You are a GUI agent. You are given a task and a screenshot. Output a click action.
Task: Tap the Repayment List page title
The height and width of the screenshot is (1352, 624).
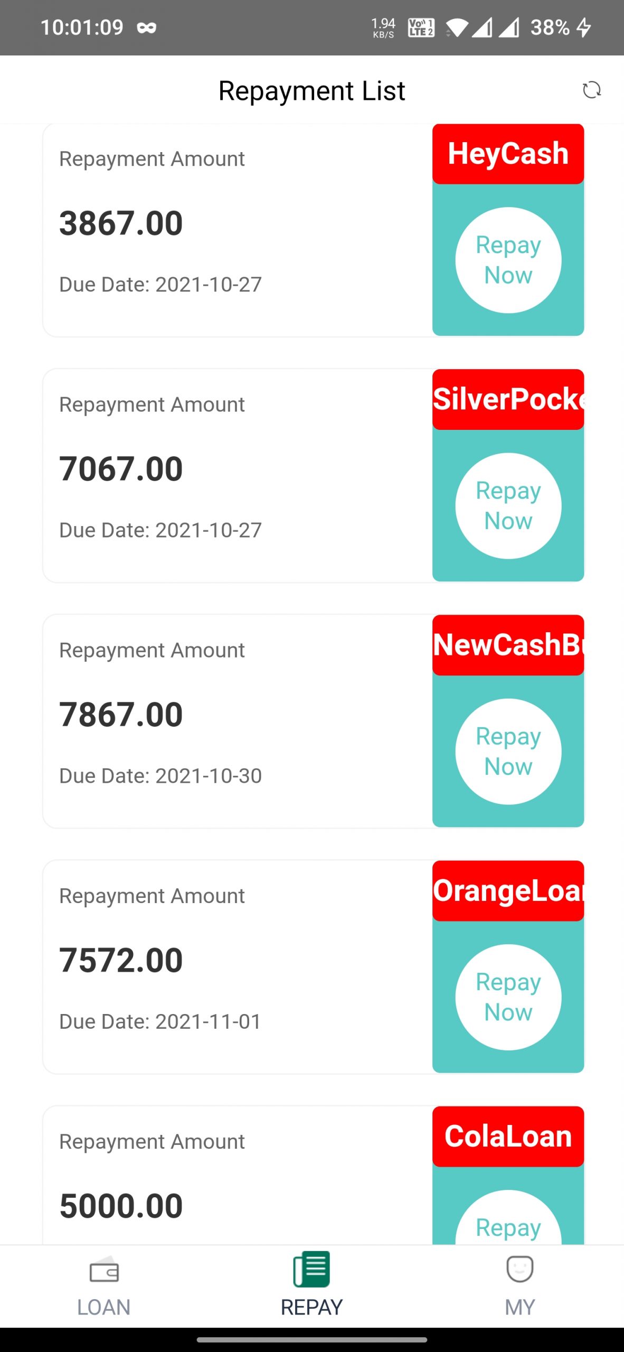coord(311,91)
